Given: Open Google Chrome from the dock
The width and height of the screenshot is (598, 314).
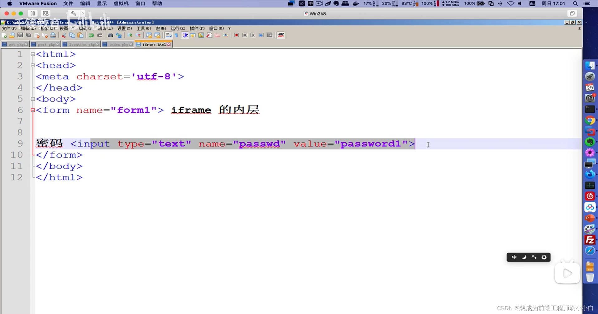Looking at the screenshot, I should point(590,120).
